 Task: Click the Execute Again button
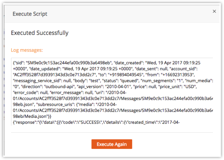(112, 144)
